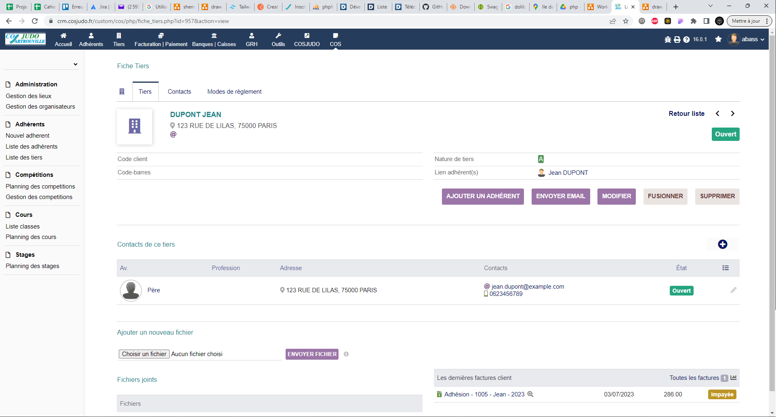Open invoice statistics chart icon

tap(734, 378)
